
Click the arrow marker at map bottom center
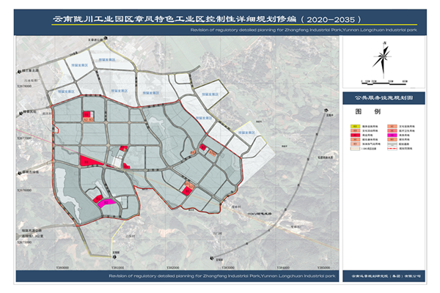pos(213,258)
